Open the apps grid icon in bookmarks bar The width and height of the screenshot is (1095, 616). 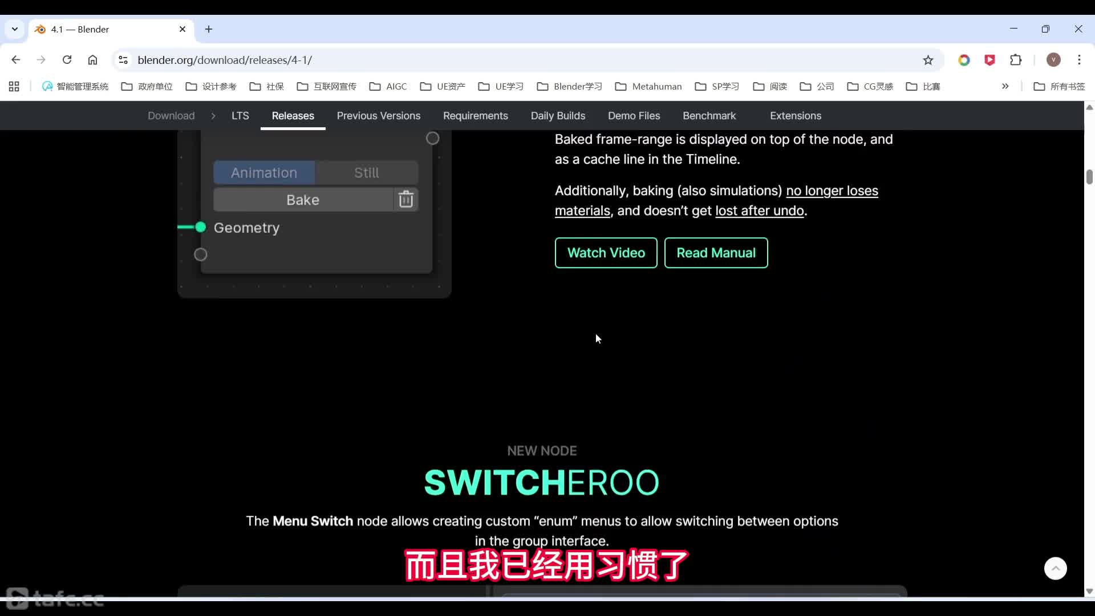pyautogui.click(x=14, y=86)
